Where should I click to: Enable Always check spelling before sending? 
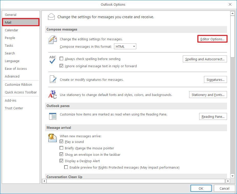tap(61, 59)
